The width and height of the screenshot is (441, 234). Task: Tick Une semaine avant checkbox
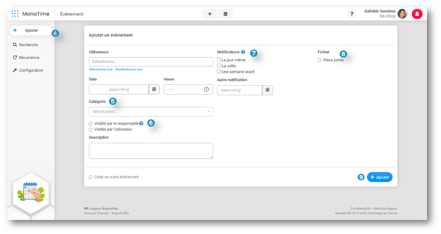pos(219,72)
